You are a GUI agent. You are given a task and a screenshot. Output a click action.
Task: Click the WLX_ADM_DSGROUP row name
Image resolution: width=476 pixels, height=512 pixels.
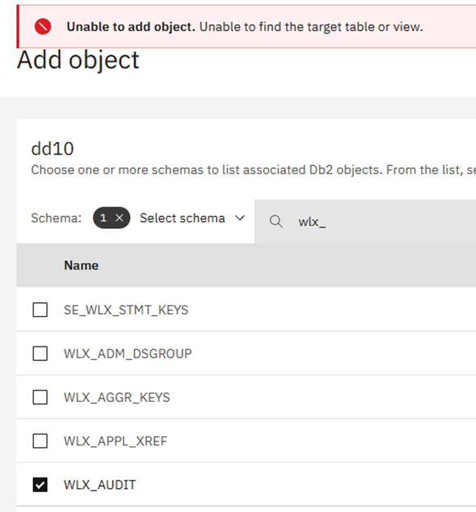[x=128, y=353]
